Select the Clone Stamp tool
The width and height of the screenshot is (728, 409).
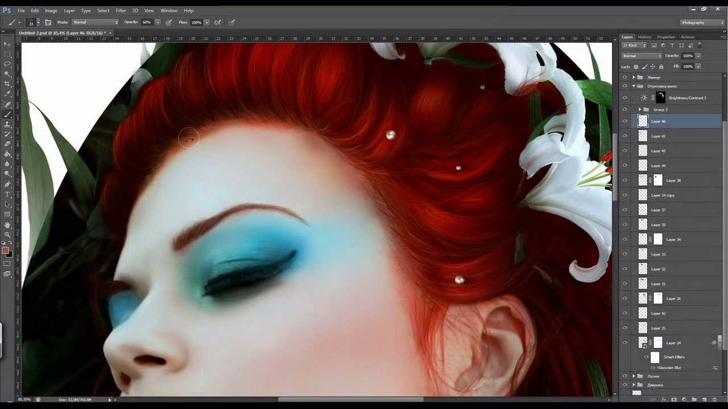[7, 124]
